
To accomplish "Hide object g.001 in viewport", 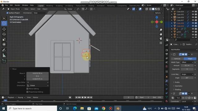I will coord(193,32).
